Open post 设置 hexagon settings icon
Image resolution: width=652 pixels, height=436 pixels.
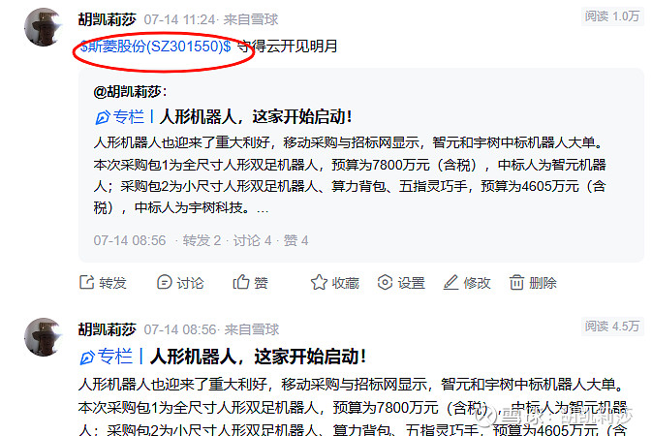[x=385, y=282]
